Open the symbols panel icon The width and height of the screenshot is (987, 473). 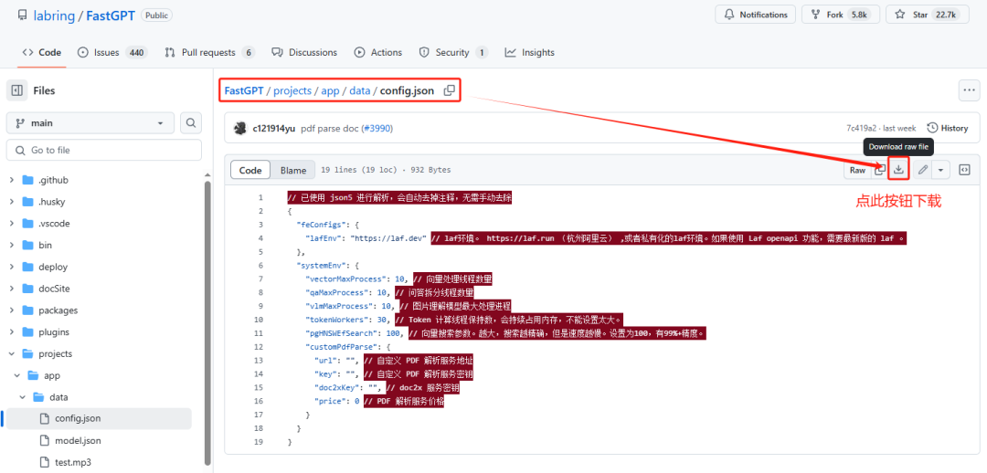point(964,170)
